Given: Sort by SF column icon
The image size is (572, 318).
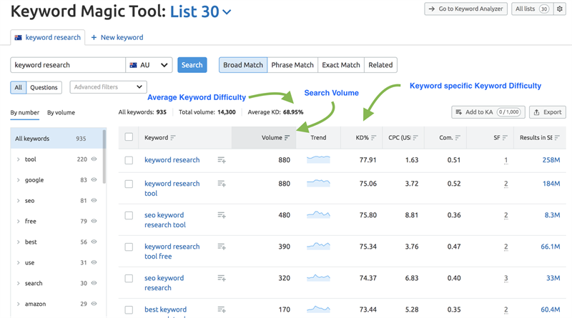Looking at the screenshot, I should coord(505,137).
